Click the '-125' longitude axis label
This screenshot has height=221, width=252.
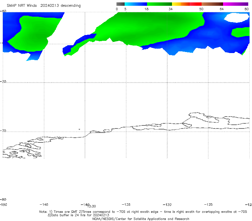tap(208, 204)
